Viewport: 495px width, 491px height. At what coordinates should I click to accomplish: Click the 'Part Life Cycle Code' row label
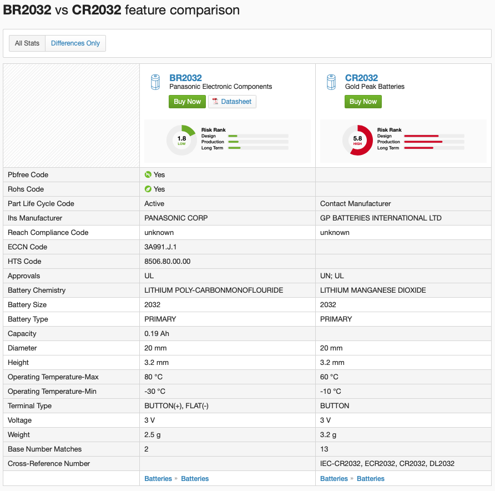click(41, 204)
